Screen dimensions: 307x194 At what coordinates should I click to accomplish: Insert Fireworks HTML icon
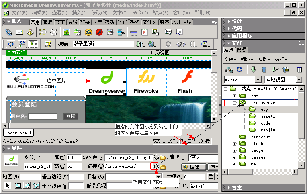tap(88, 32)
